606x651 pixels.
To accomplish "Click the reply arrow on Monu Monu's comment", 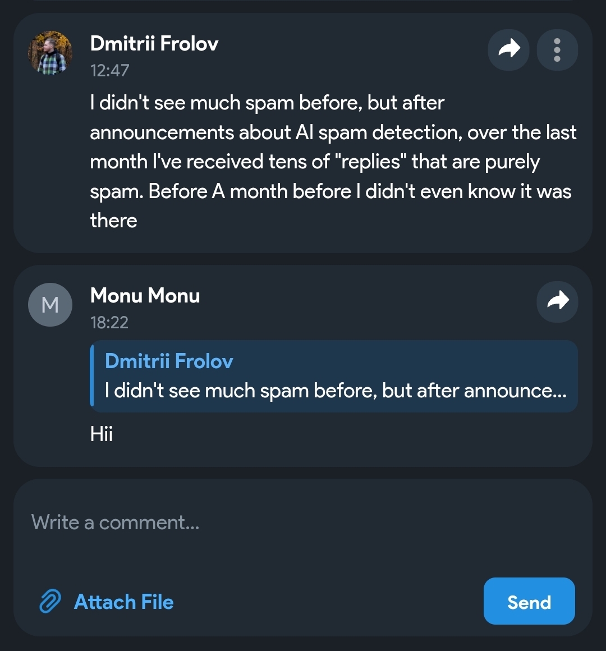I will click(x=557, y=301).
